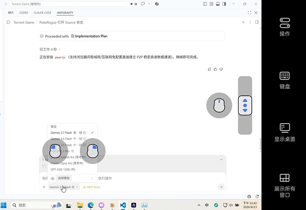Click the MCP Error warning
This screenshot has height=210, width=306.
(91, 187)
